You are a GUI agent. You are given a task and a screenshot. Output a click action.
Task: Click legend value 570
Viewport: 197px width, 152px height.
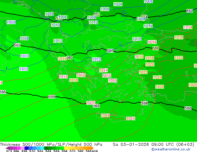point(72,151)
